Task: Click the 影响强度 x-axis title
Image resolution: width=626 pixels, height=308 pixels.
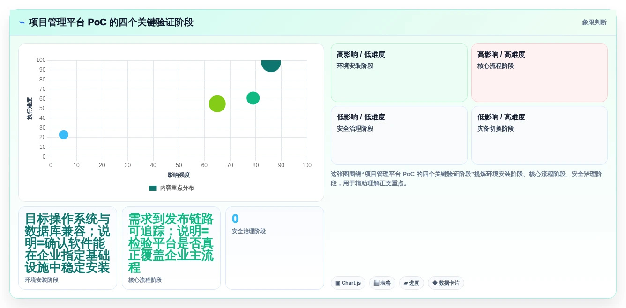Action: pyautogui.click(x=179, y=175)
